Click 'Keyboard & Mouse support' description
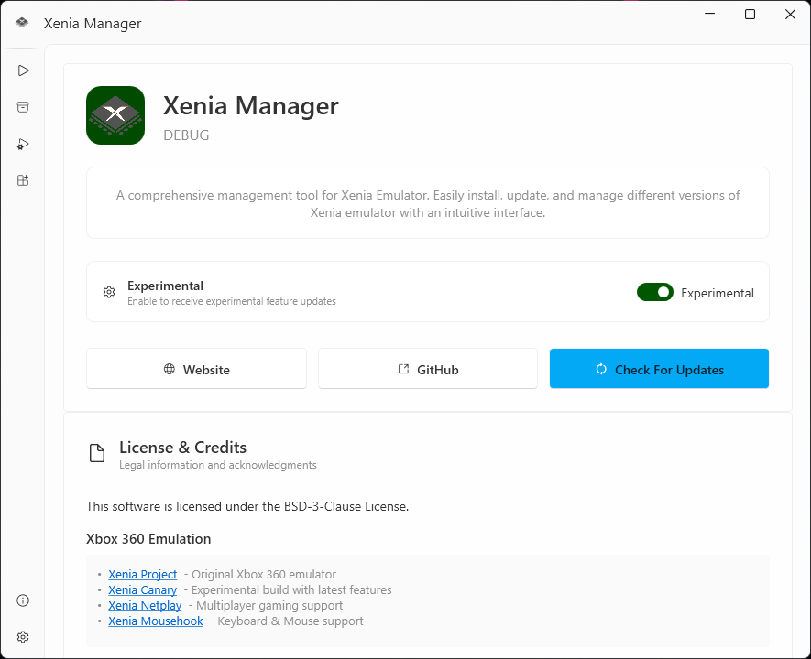The width and height of the screenshot is (811, 659). click(290, 621)
